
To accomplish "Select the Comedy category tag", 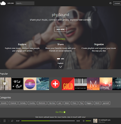I will pos(23,103).
